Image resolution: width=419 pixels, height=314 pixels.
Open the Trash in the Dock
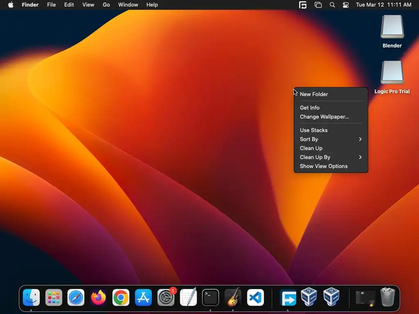click(x=388, y=297)
